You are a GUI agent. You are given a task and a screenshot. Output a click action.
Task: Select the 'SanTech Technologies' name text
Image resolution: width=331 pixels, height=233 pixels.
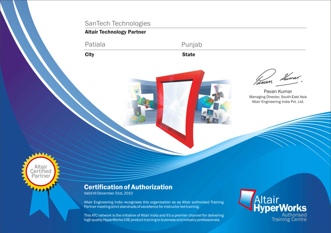[118, 23]
